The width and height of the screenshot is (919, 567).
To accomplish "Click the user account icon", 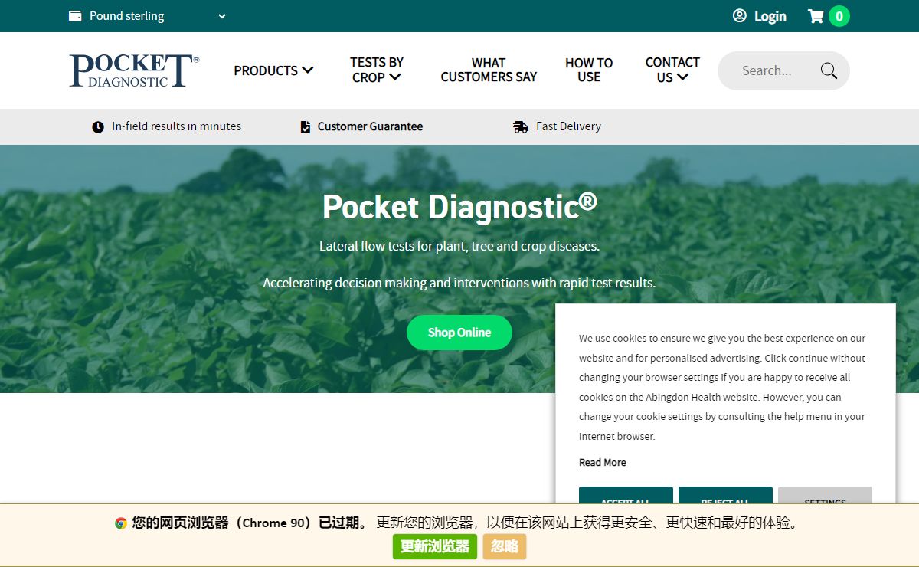I will pos(739,15).
